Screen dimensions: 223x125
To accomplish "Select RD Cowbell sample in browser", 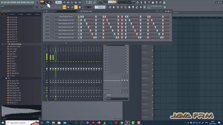I will pos(13,56).
